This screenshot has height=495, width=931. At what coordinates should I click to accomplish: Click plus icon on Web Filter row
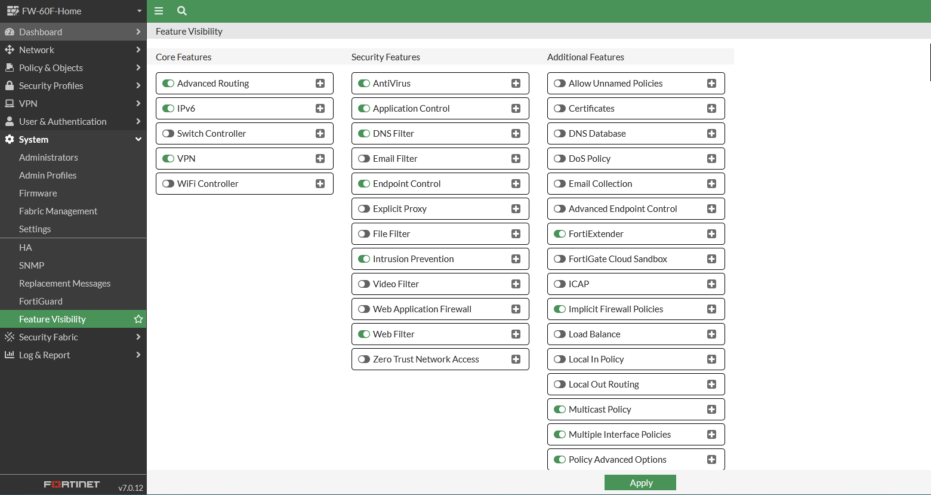click(x=516, y=334)
